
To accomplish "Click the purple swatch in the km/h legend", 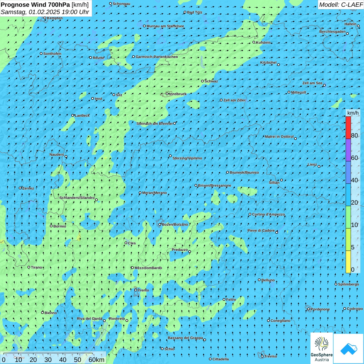I will (x=348, y=150).
